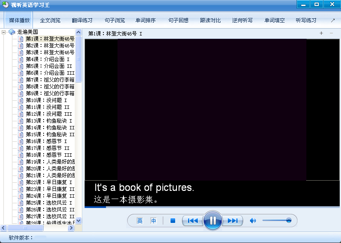Screen dimensions: 341x243
Task: Click the document icon of 第15课
Action: (x=21, y=135)
